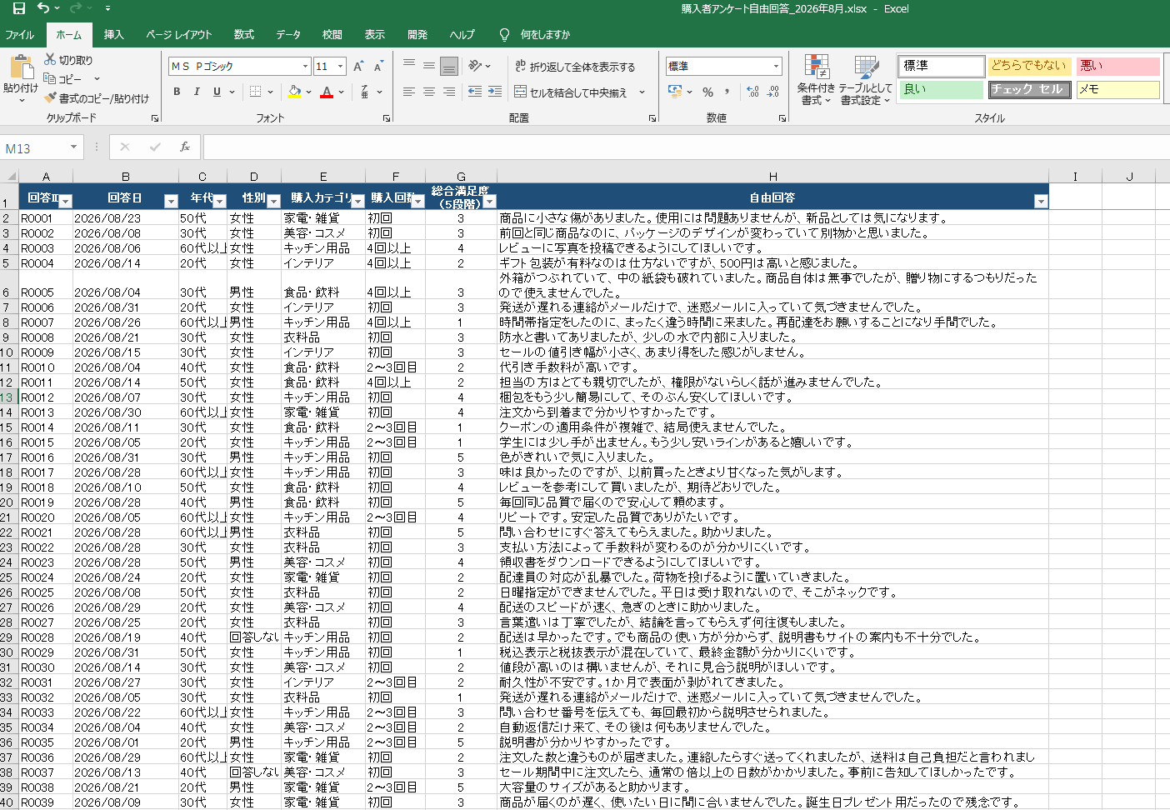Expand the font size dropdown
The height and width of the screenshot is (810, 1170).
340,66
